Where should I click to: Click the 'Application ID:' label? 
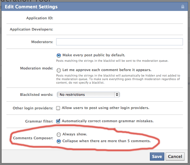point(39,18)
